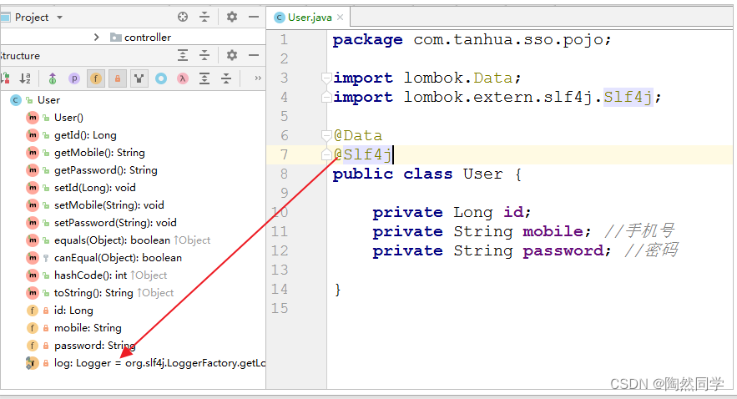Toggle Show Non-Public lock button
Viewport: 737px width, 399px height.
coord(118,78)
